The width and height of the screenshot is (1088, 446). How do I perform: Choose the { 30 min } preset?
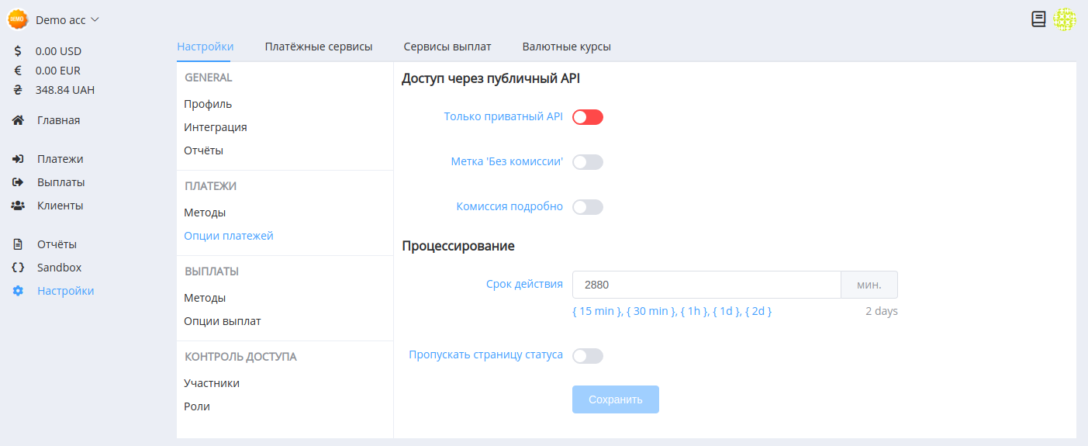tap(652, 311)
